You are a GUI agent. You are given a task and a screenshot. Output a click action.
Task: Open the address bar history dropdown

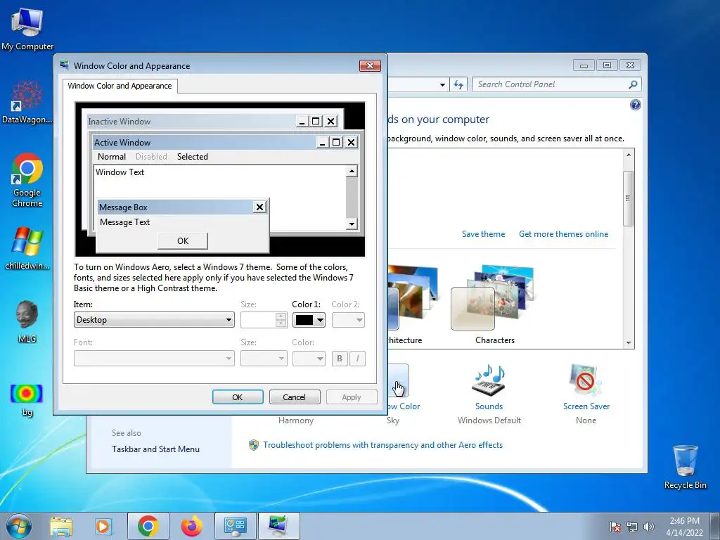pyautogui.click(x=442, y=84)
